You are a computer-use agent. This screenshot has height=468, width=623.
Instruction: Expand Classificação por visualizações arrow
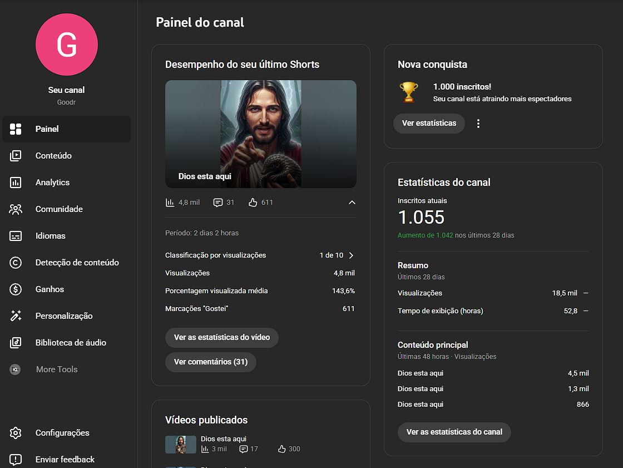coord(351,255)
